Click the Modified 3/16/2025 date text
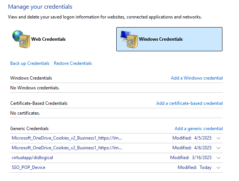239x181 pixels. [201, 158]
